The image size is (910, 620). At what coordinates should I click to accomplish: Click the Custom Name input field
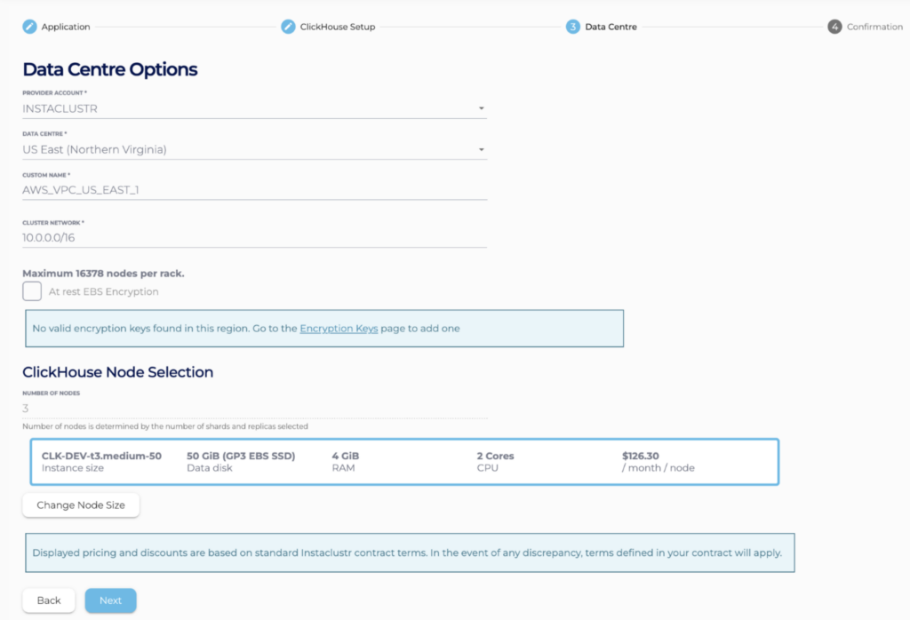[253, 190]
